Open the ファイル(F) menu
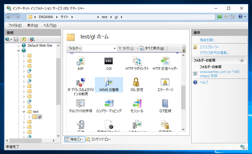 pos(15,26)
